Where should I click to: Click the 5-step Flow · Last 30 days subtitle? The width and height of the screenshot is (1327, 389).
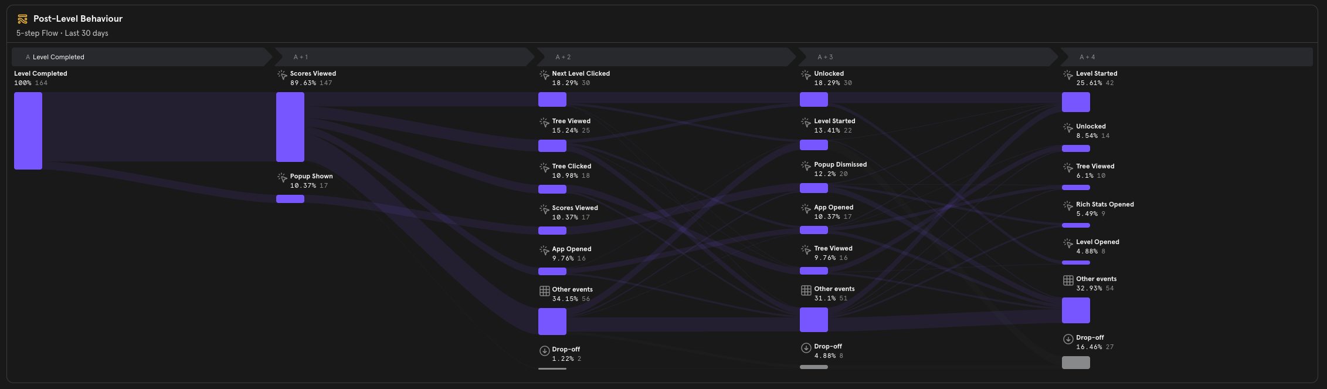coord(62,33)
